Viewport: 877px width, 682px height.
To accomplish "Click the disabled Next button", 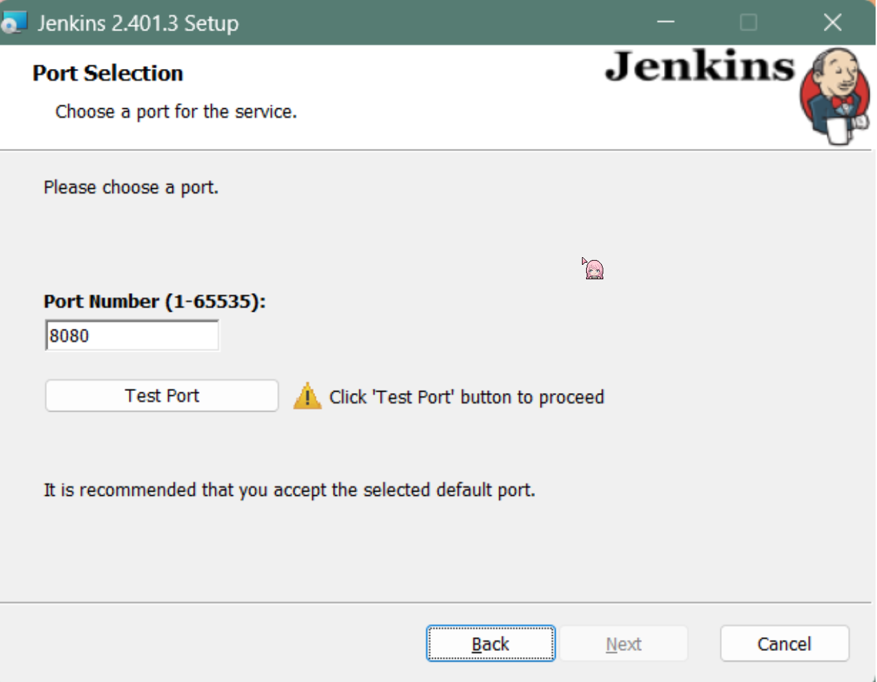I will coord(623,644).
